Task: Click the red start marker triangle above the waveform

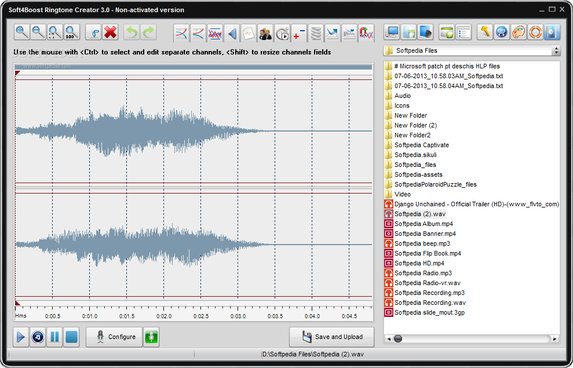Action: 17,73
